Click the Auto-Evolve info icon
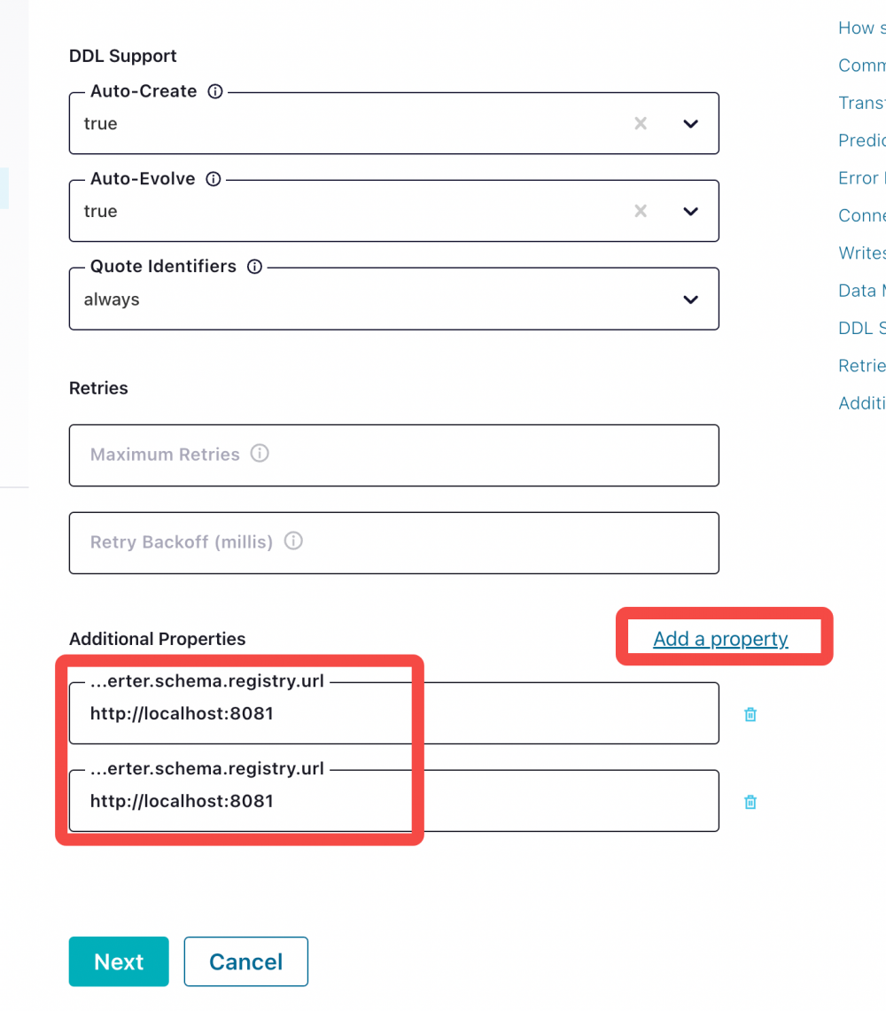The image size is (886, 1011). pos(214,179)
